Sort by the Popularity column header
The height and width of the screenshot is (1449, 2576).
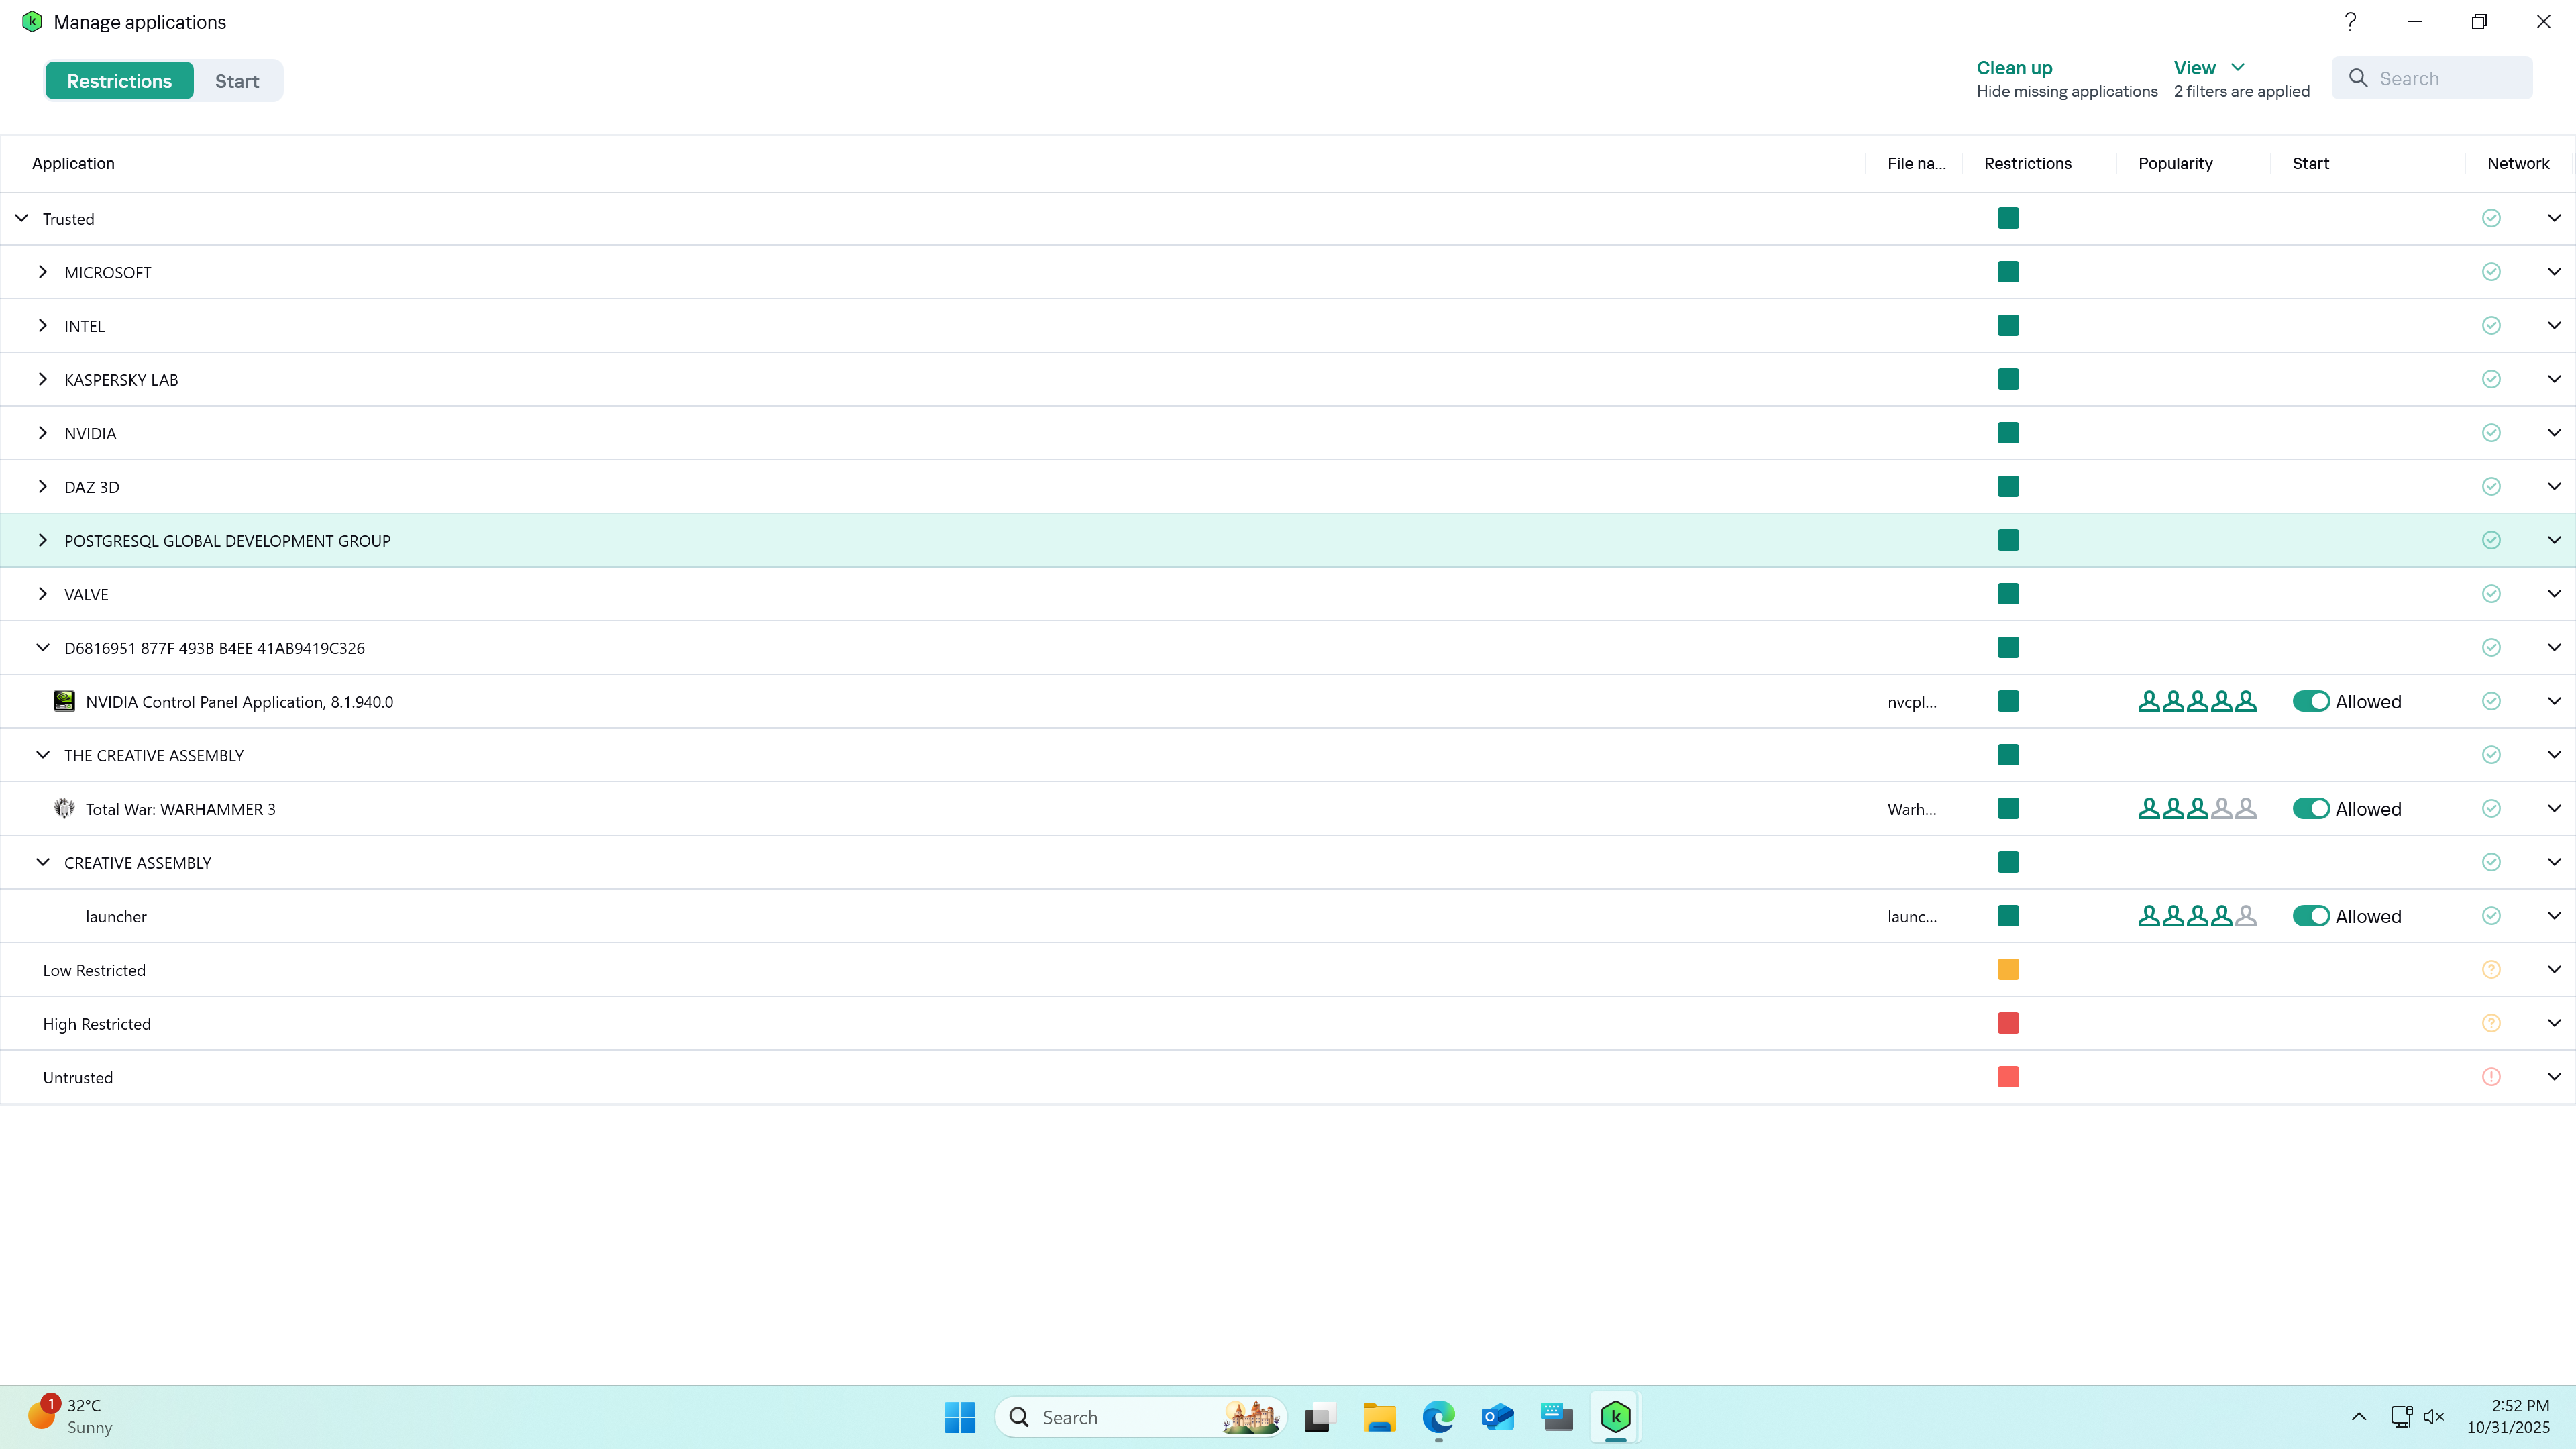pos(2175,163)
